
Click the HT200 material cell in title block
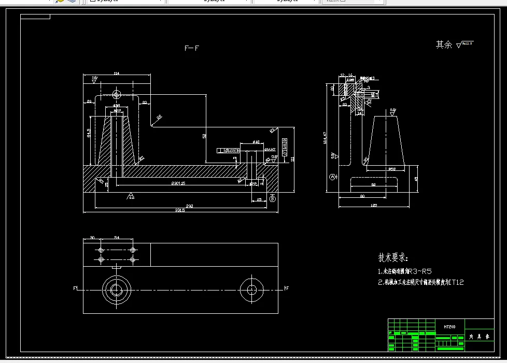[449, 327]
